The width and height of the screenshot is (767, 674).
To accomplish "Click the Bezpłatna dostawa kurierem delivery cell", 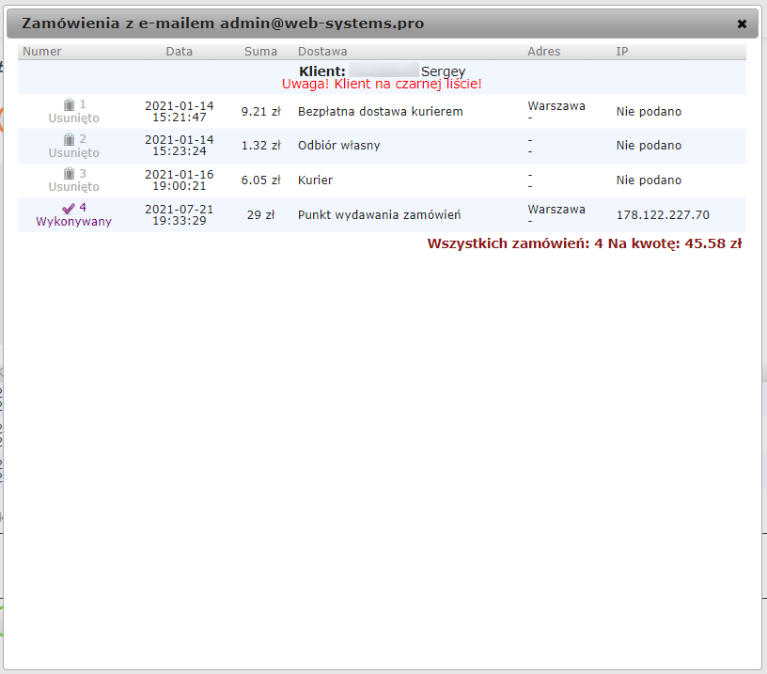I will [x=380, y=112].
